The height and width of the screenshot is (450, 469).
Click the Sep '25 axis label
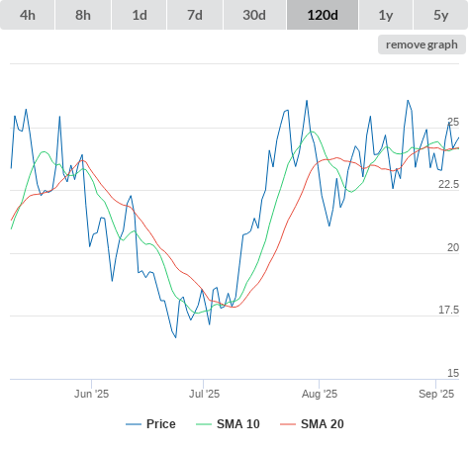click(x=436, y=394)
